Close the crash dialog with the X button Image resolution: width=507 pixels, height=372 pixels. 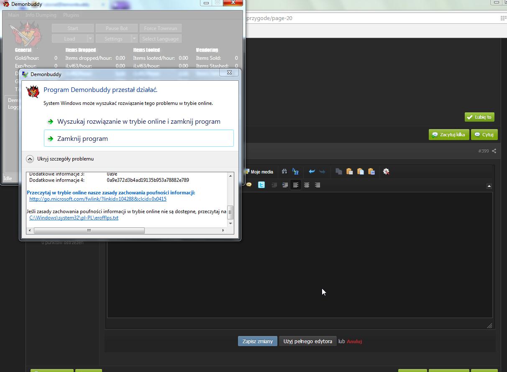230,72
